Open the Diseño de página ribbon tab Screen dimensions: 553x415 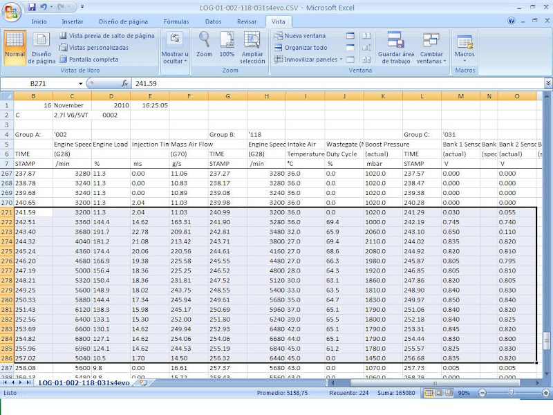click(124, 21)
